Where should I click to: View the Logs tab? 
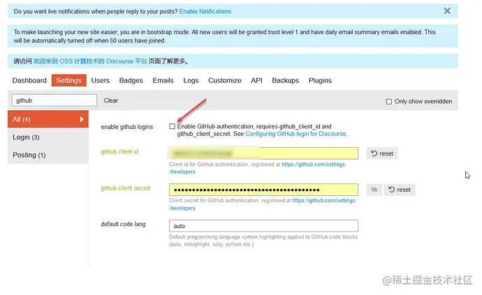click(191, 80)
